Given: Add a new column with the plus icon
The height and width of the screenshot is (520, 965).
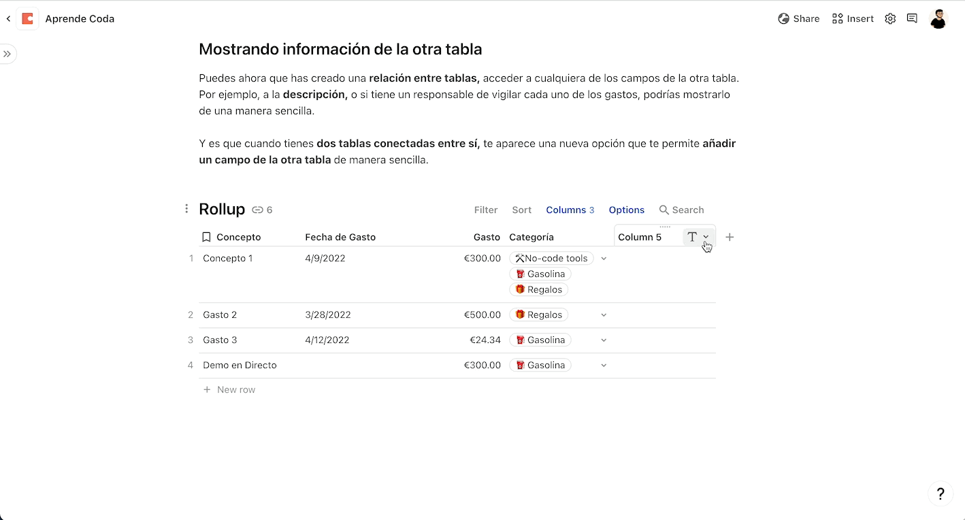Looking at the screenshot, I should 730,237.
